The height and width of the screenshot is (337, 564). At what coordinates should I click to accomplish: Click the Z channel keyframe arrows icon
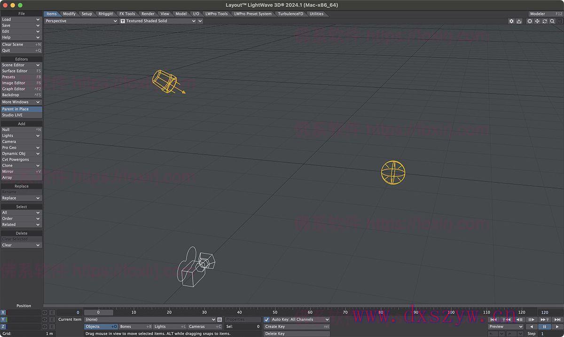coord(45,327)
